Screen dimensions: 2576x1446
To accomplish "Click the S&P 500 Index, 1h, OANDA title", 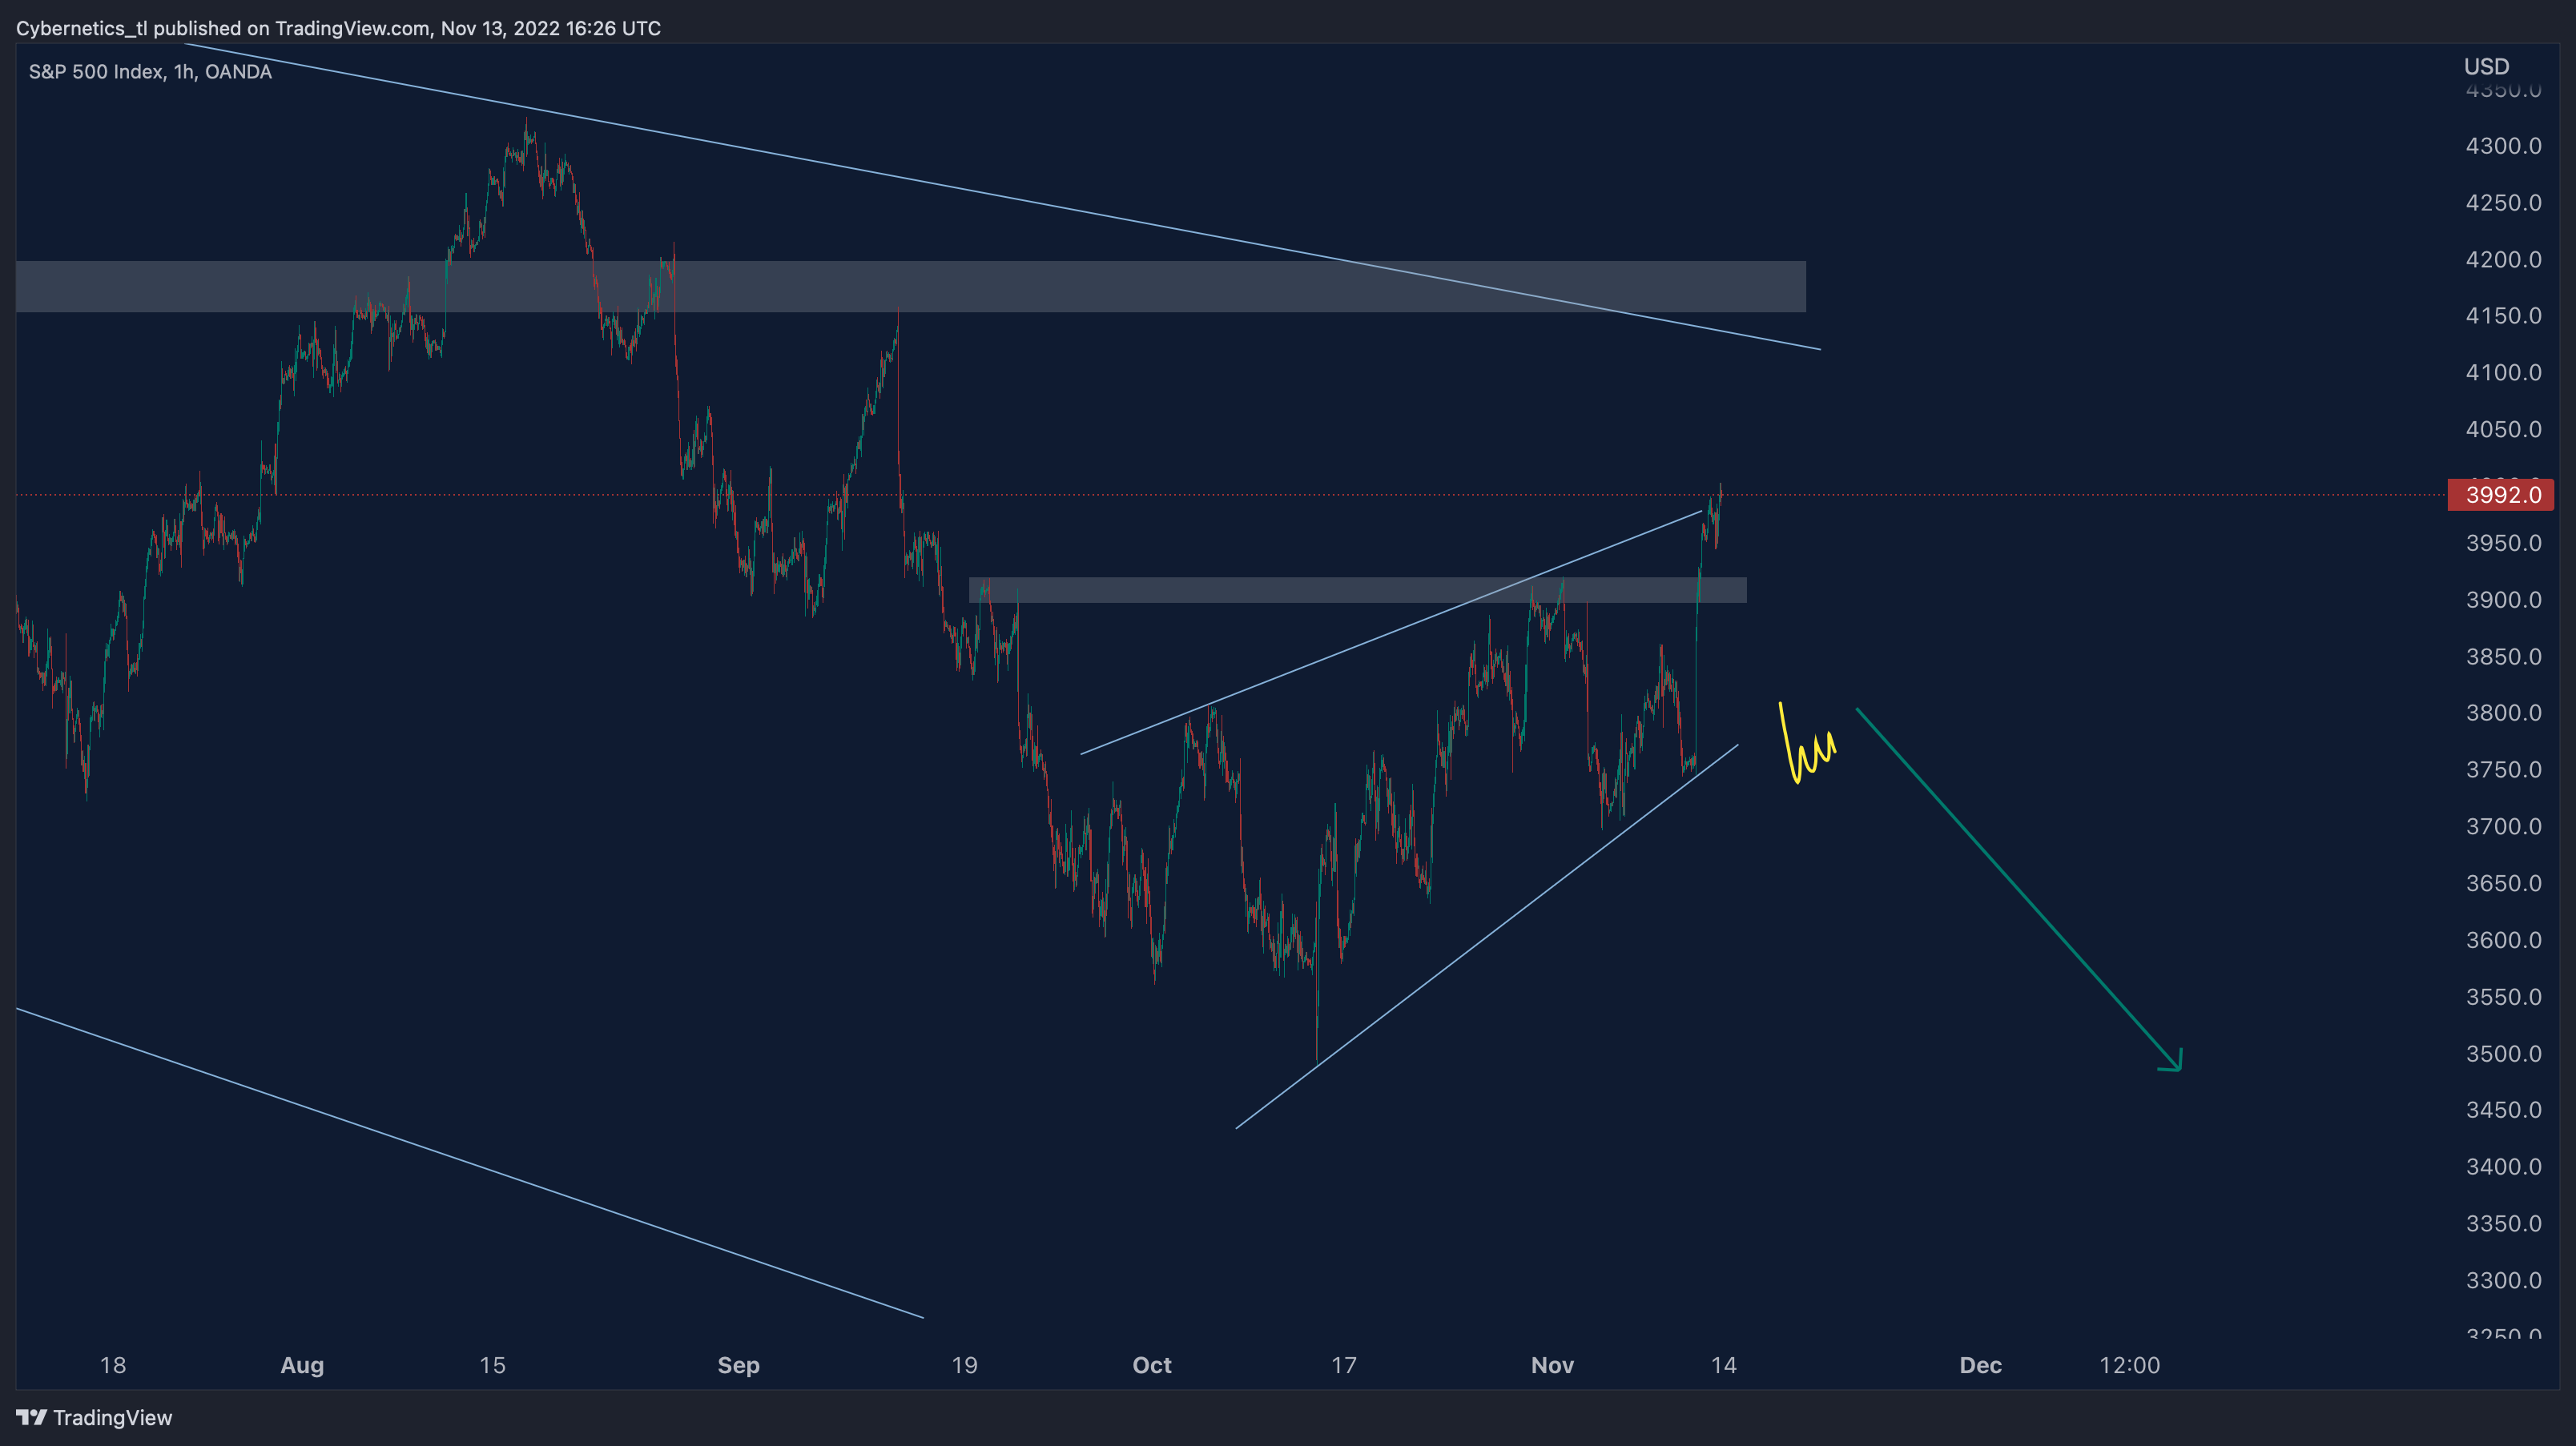I will (150, 72).
